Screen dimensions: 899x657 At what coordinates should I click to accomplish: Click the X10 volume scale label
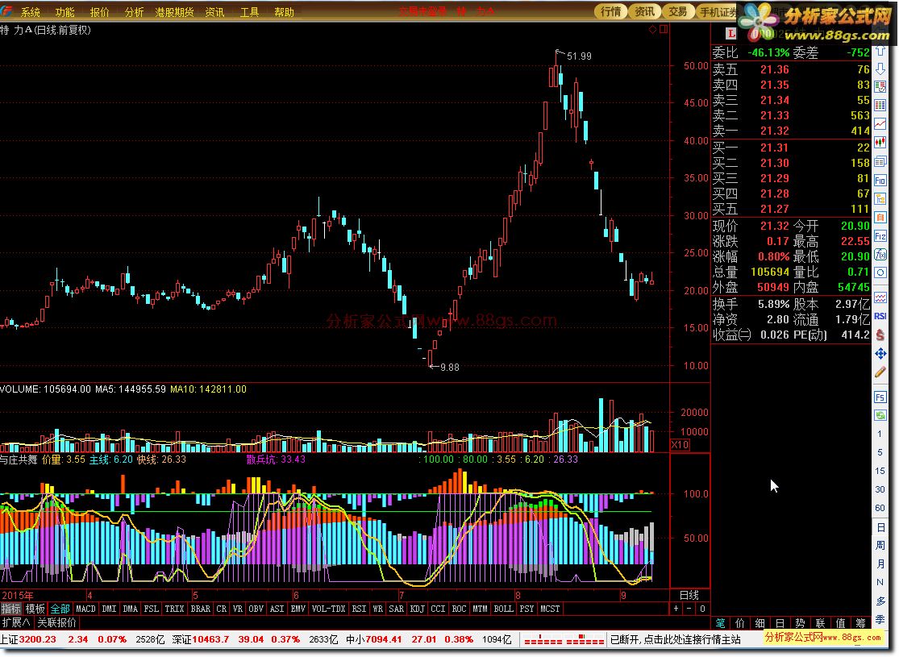click(680, 445)
